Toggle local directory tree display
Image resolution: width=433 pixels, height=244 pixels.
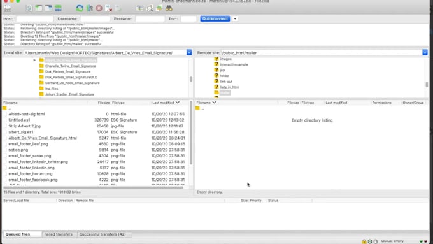[x=39, y=8]
